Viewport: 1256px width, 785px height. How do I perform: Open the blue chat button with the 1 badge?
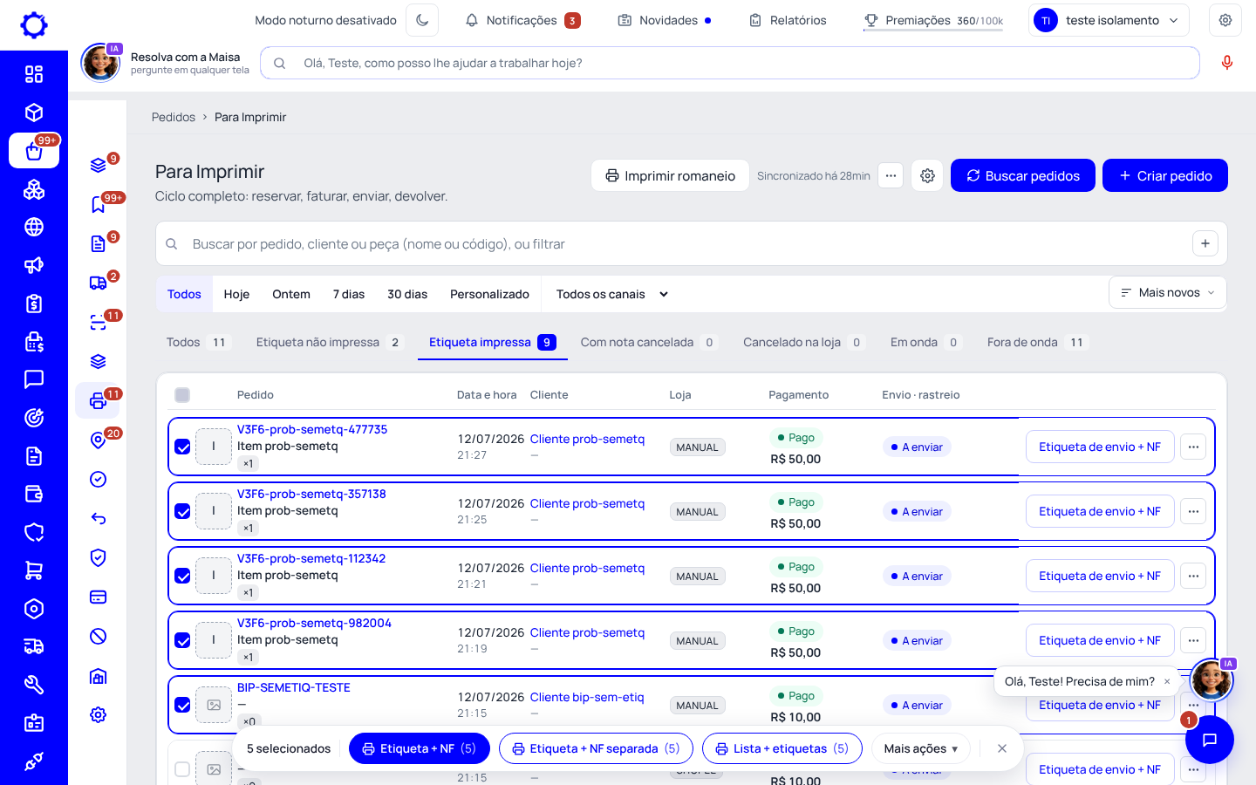pos(1210,740)
